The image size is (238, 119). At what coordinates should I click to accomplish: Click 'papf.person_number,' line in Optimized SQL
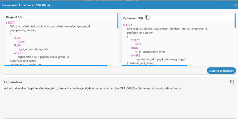[x=140, y=32]
